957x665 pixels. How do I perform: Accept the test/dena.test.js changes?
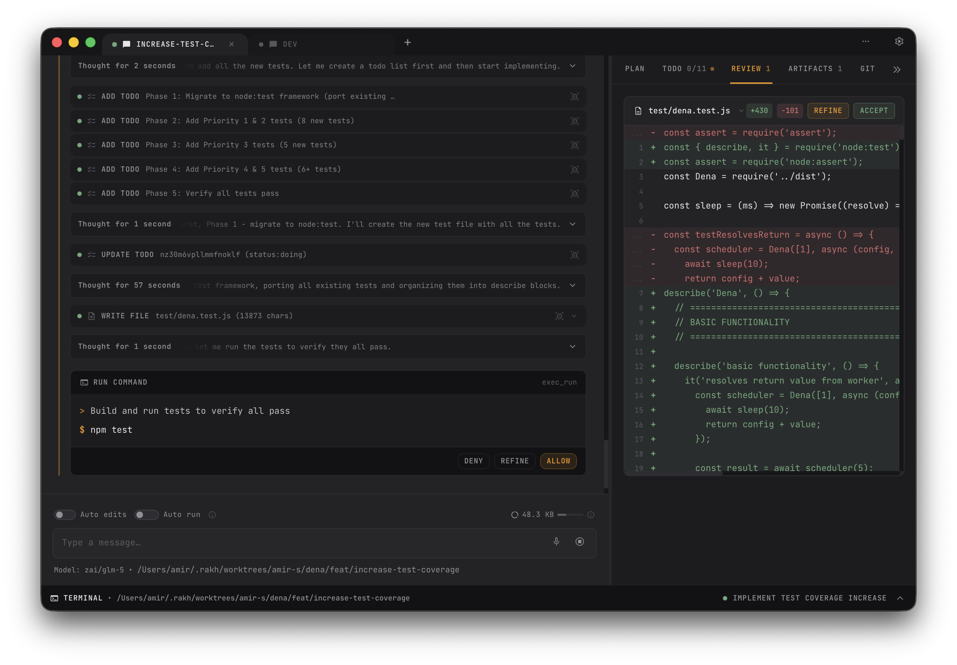(873, 111)
